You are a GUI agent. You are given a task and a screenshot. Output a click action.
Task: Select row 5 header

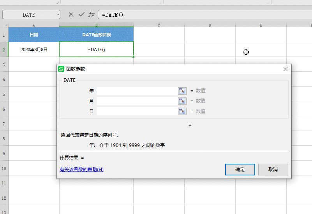4,94
